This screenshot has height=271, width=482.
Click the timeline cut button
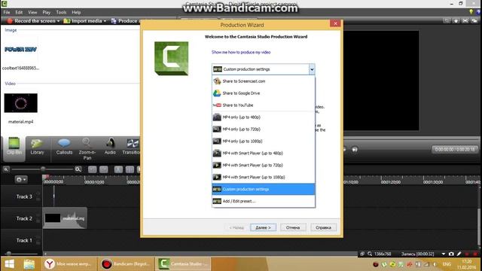[118, 169]
